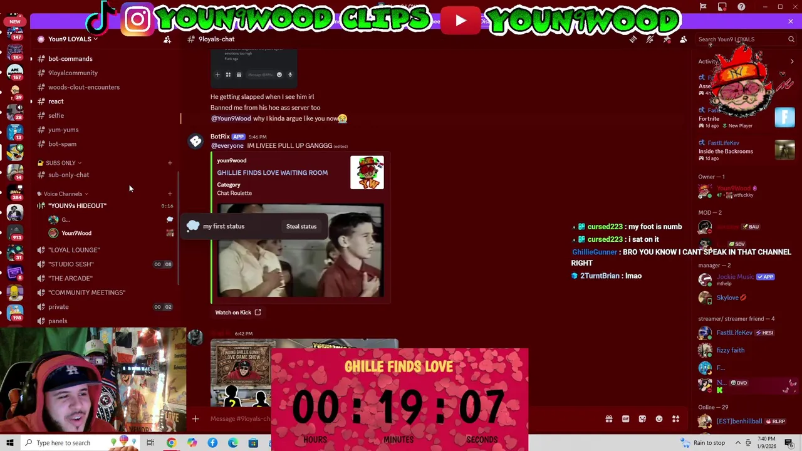Image resolution: width=802 pixels, height=451 pixels.
Task: Select member Jockie Music
Action: click(746, 279)
